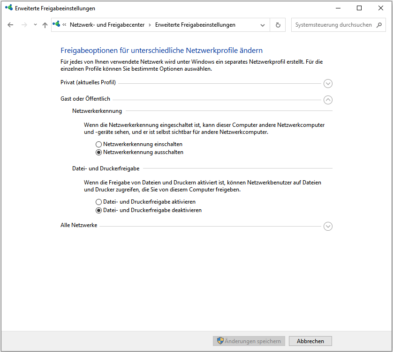Select Datei- und Druckerfreigabe deaktivieren
This screenshot has width=393, height=352.
[x=98, y=210]
